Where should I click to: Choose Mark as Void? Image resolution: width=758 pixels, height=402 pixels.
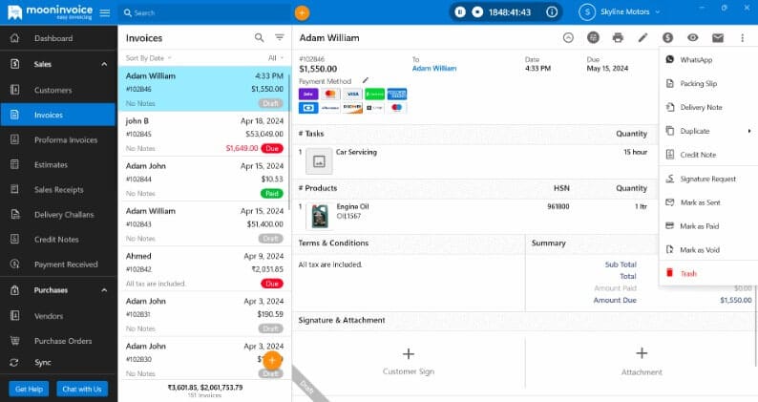point(708,250)
